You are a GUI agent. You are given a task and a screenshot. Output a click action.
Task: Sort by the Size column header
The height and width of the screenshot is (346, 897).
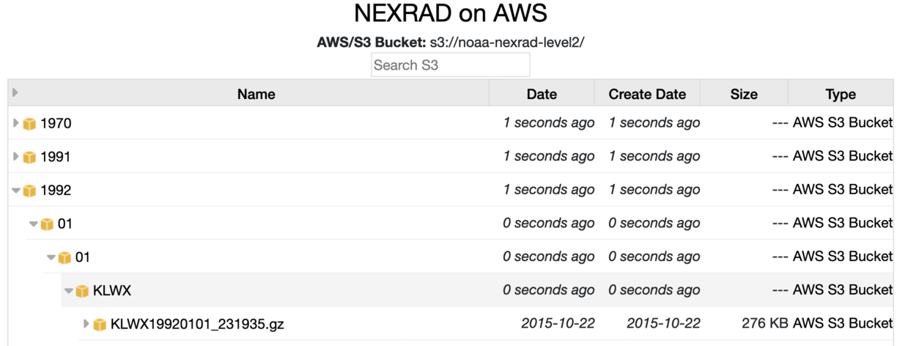click(744, 94)
